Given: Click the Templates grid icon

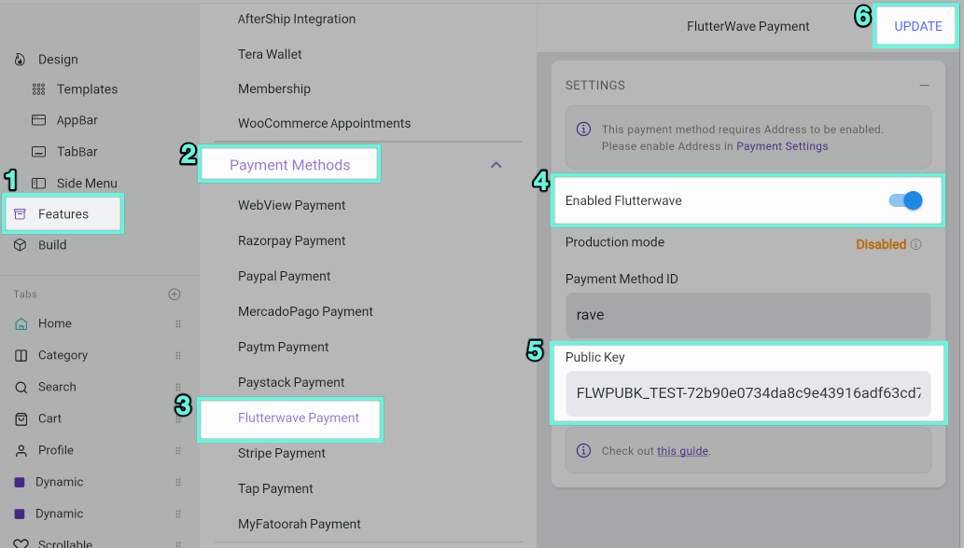Looking at the screenshot, I should click(x=39, y=89).
